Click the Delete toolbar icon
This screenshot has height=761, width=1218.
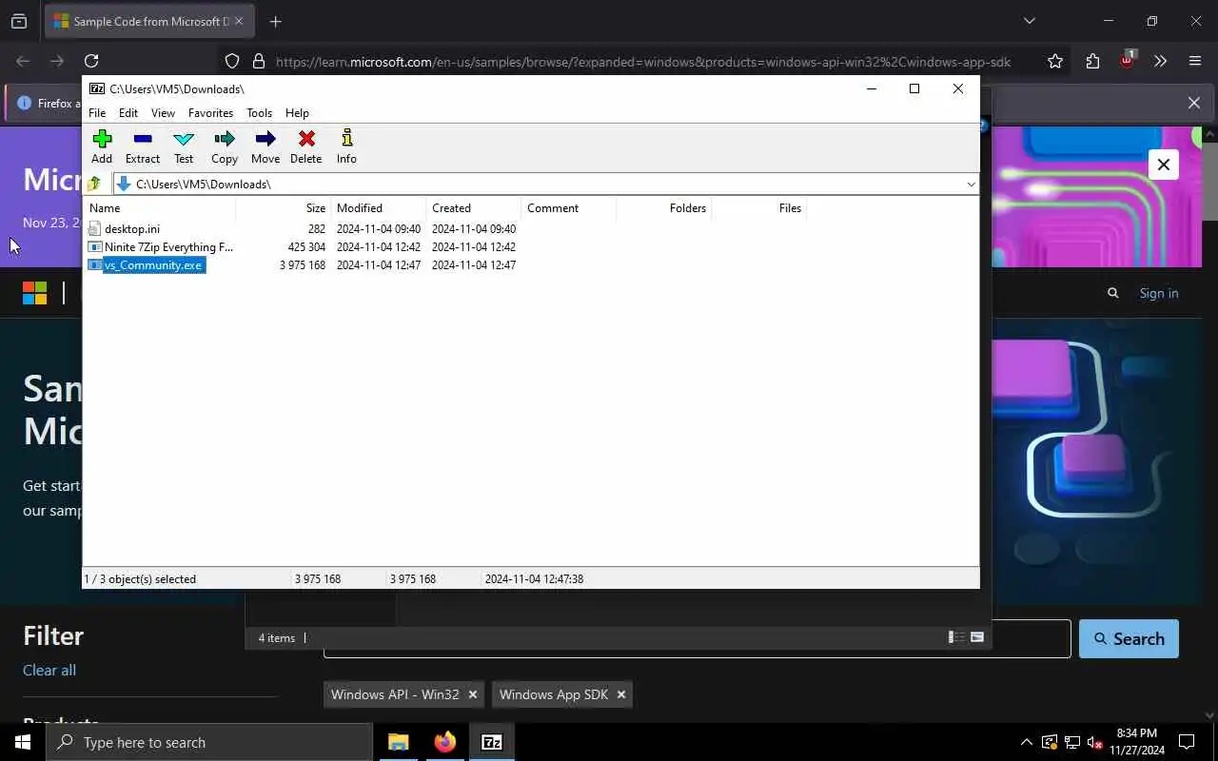pos(306,146)
